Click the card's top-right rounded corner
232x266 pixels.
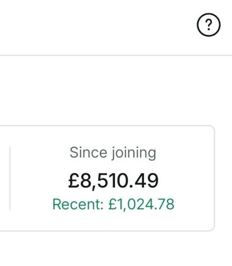coord(213,128)
